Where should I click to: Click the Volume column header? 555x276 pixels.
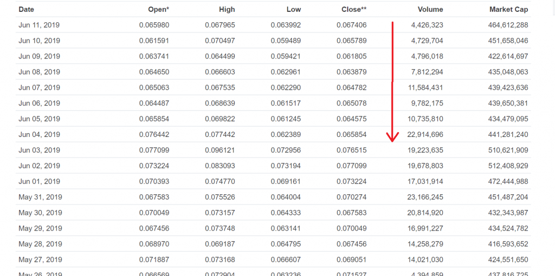click(x=430, y=9)
